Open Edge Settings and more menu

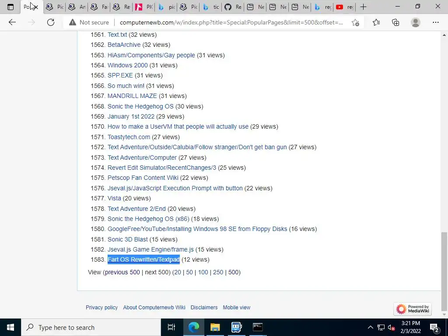point(435,22)
